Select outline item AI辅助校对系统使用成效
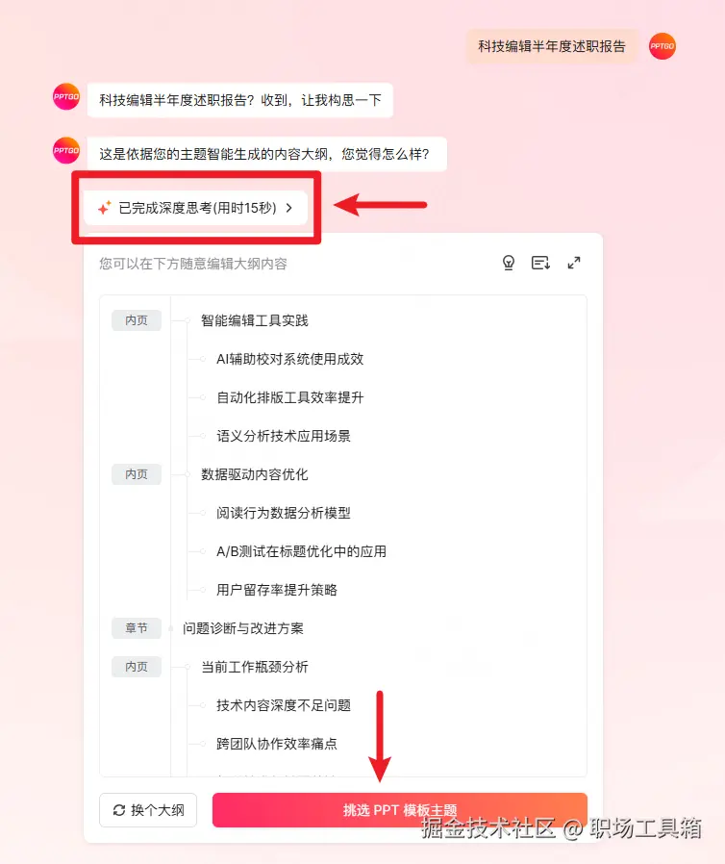Screen dimensions: 725x864 289,359
